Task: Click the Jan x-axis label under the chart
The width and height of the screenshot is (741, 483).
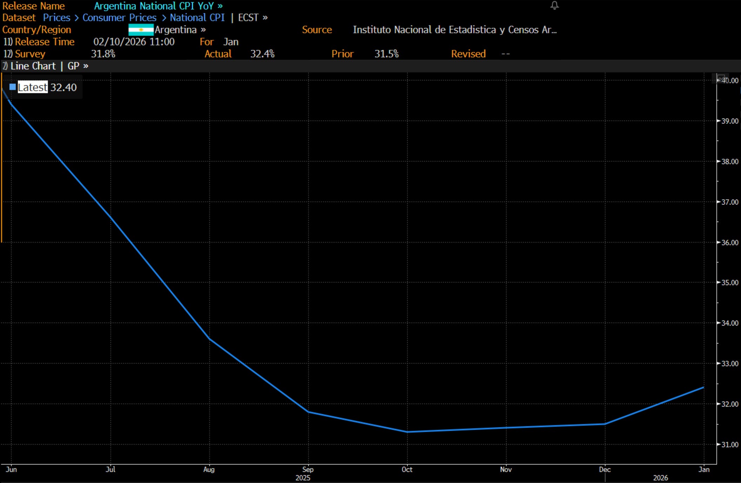Action: pyautogui.click(x=704, y=469)
